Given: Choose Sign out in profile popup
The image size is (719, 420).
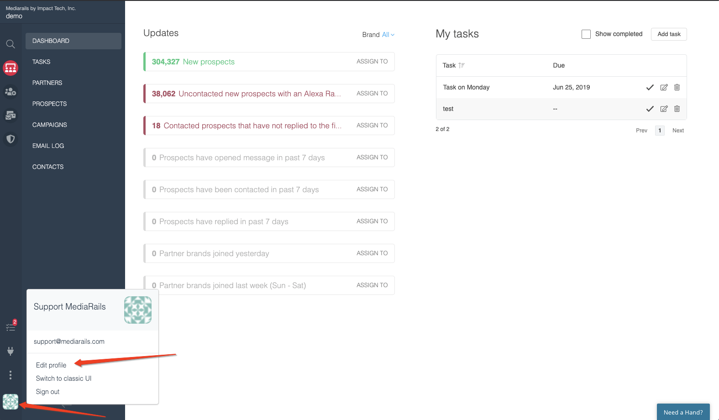Looking at the screenshot, I should tap(48, 392).
